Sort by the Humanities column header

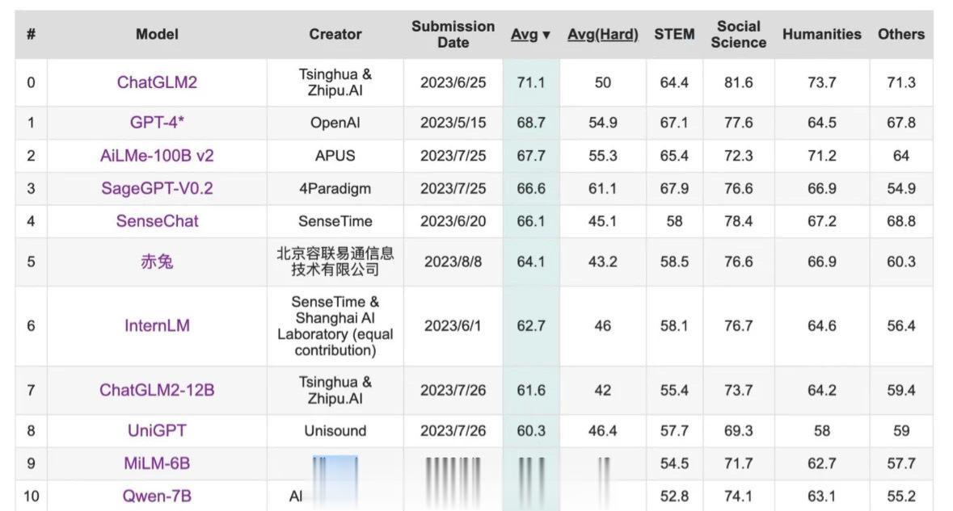pyautogui.click(x=821, y=34)
